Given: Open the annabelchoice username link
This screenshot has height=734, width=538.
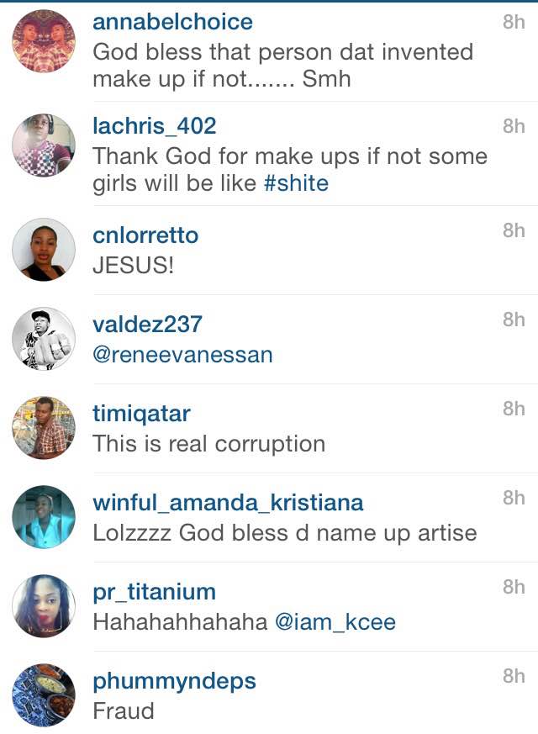Looking at the screenshot, I should (x=172, y=22).
